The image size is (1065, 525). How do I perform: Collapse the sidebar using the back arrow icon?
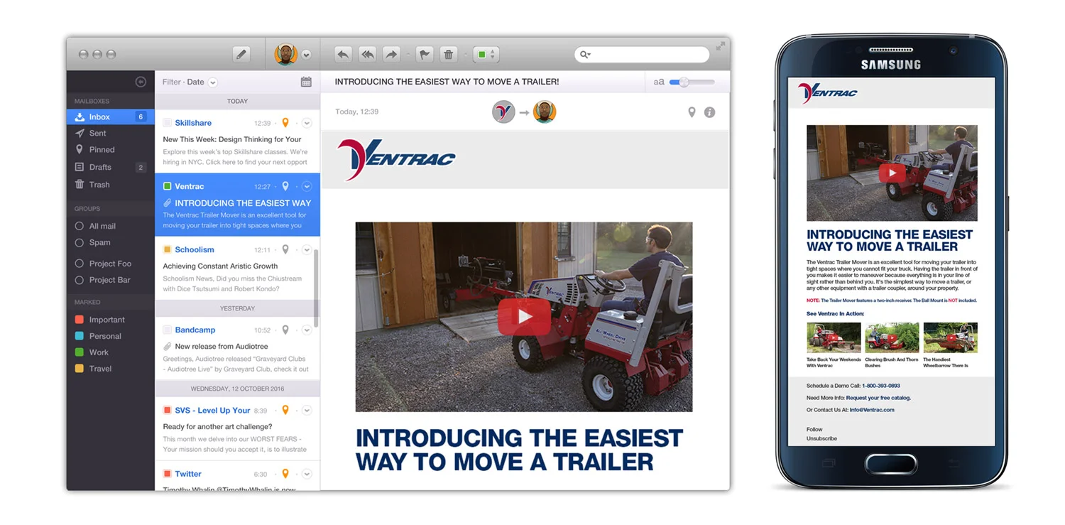point(141,82)
